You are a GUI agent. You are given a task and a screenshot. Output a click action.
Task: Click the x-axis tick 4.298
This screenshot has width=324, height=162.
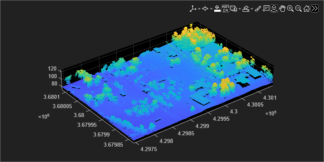click(x=166, y=141)
